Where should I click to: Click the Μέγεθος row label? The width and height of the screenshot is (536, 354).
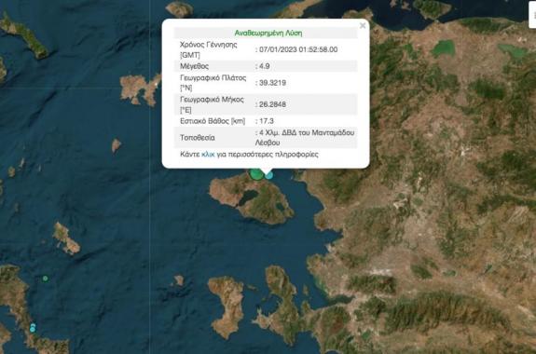[194, 66]
